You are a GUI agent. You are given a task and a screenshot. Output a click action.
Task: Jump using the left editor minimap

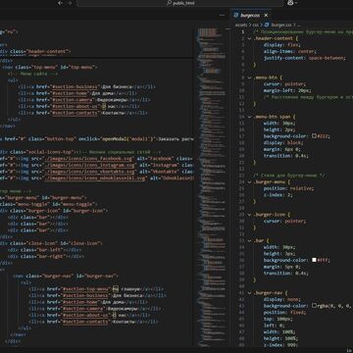pyautogui.click(x=212, y=186)
